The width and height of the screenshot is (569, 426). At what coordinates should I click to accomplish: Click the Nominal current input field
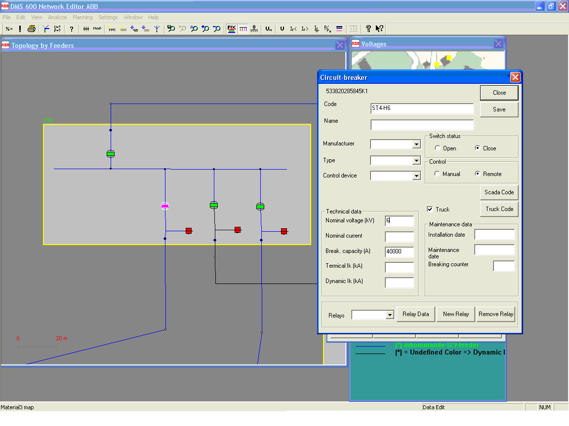pos(399,236)
